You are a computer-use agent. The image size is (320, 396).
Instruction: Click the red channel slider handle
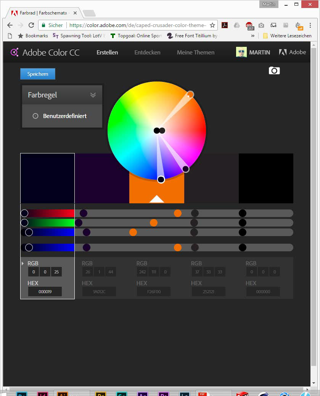point(24,213)
